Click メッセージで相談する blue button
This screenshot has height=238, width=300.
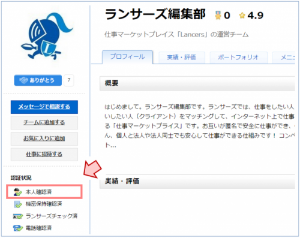click(44, 107)
